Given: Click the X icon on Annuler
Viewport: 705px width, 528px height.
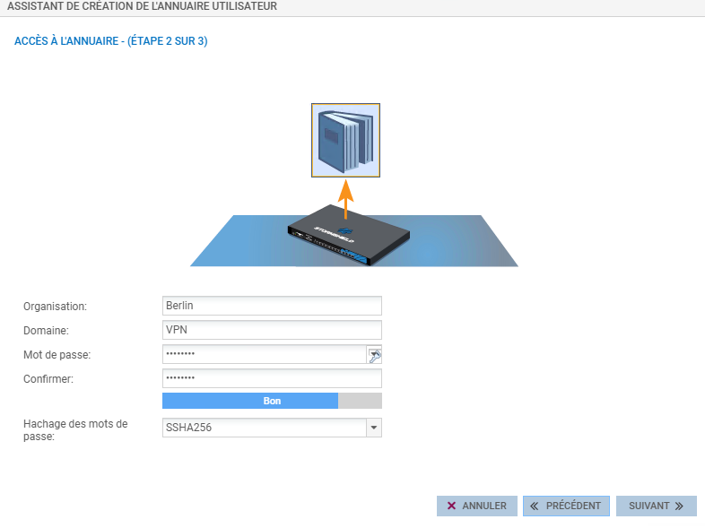Looking at the screenshot, I should coord(451,506).
